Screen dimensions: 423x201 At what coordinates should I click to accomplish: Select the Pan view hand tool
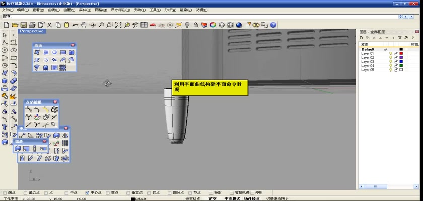click(84, 25)
